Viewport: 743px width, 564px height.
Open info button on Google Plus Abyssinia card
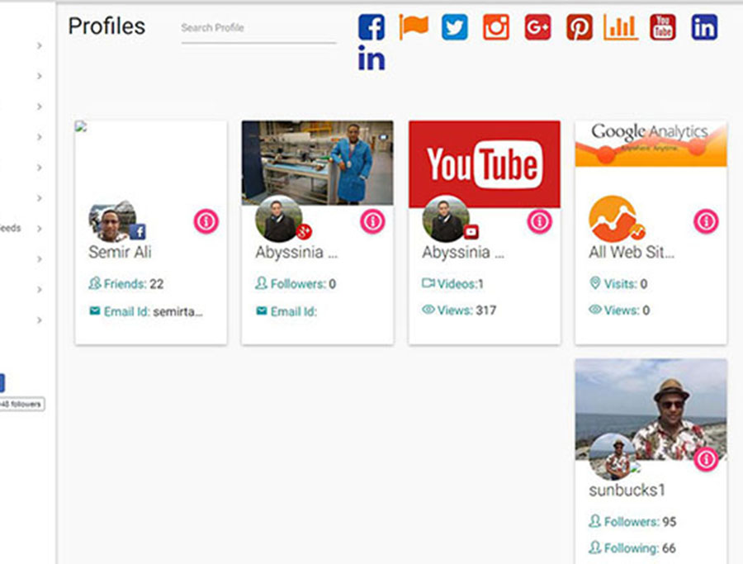pos(372,221)
